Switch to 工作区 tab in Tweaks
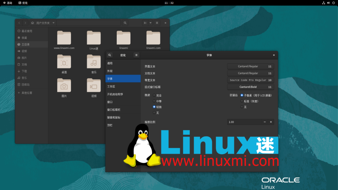Screen dimensions: 338x190 click(x=123, y=87)
